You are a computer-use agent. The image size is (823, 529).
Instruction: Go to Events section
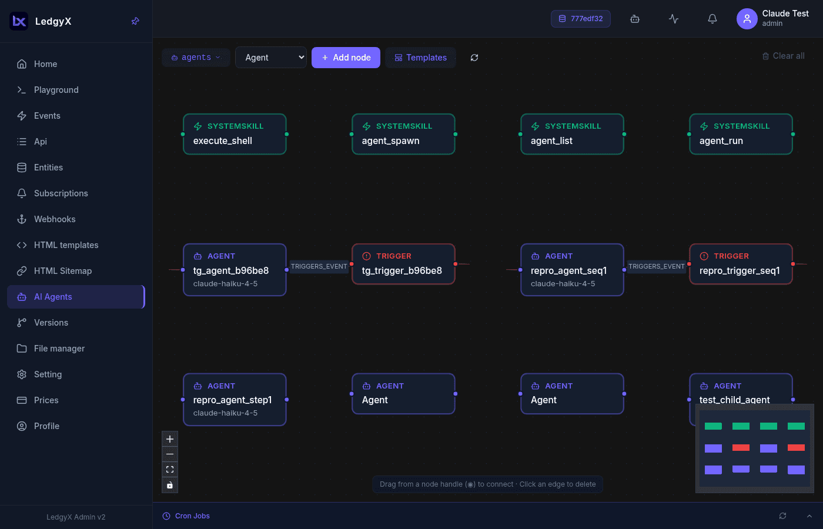[x=76, y=116]
